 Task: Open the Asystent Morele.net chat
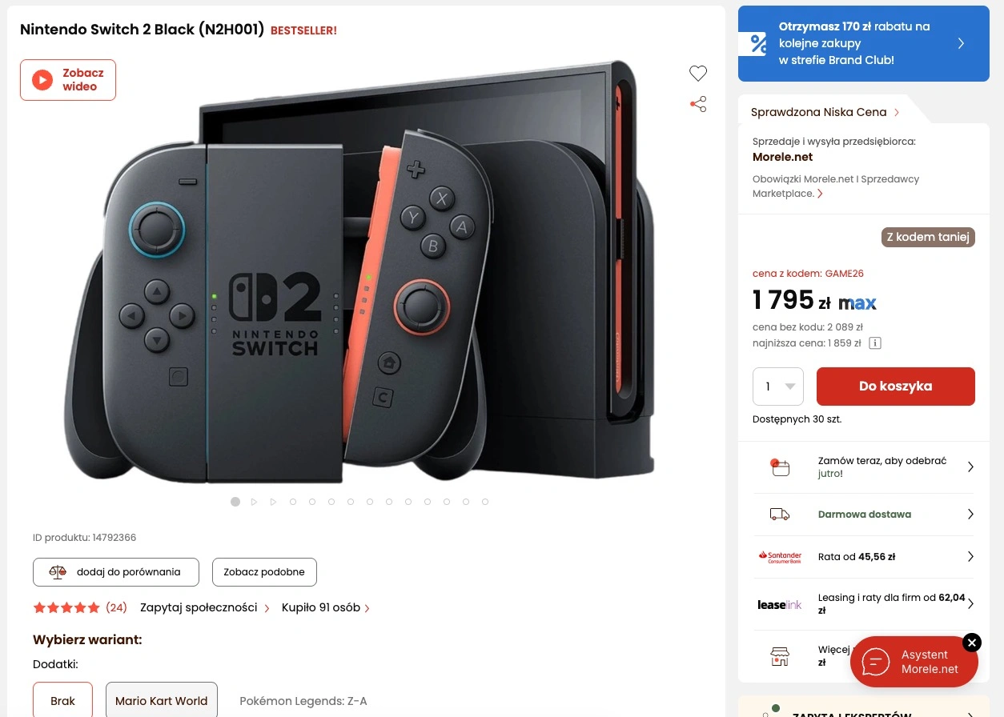[914, 662]
